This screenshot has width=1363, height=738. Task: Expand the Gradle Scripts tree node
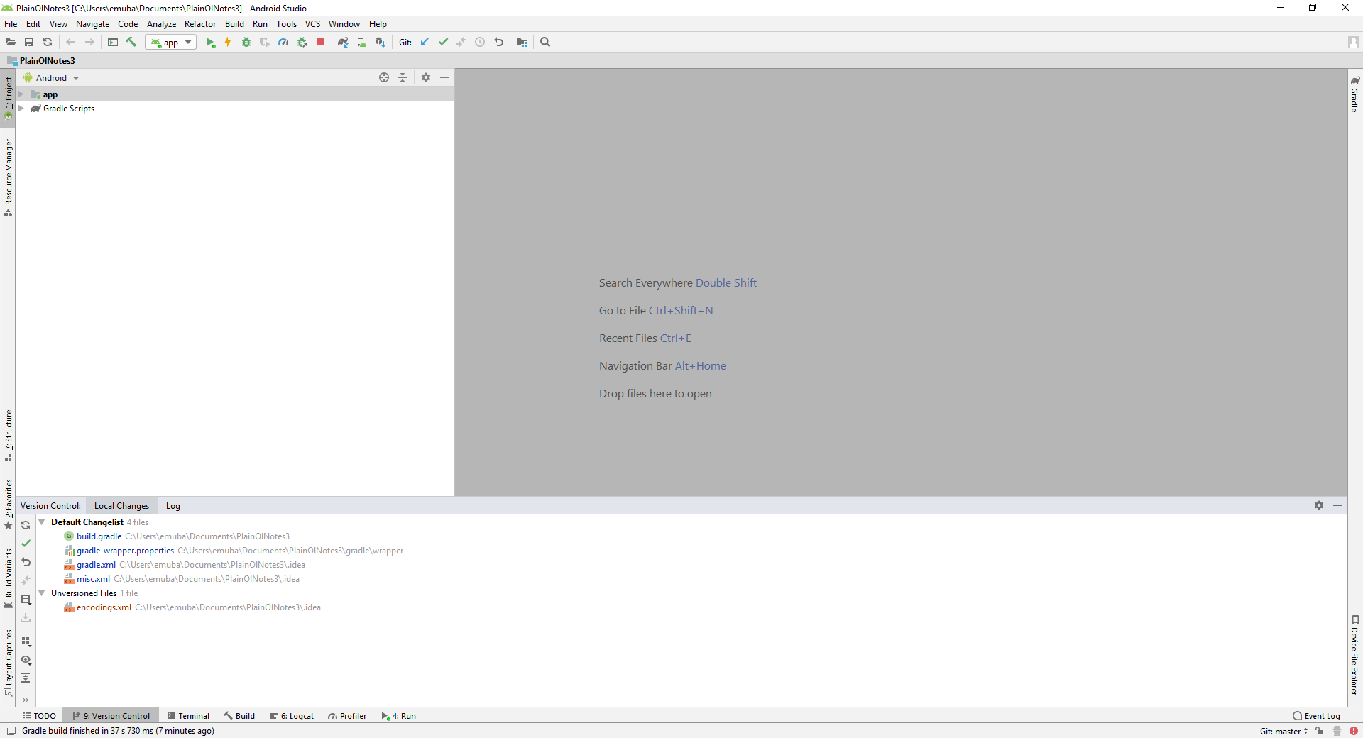pos(21,109)
